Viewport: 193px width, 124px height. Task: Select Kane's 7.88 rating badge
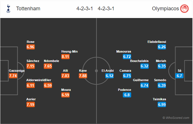click(83, 76)
